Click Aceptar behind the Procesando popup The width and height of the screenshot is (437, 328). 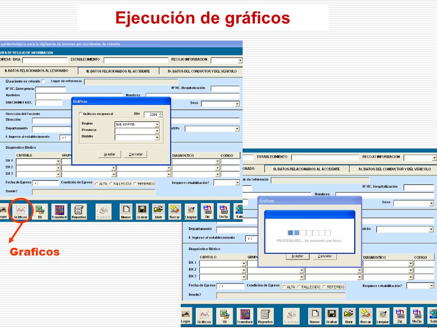297,256
